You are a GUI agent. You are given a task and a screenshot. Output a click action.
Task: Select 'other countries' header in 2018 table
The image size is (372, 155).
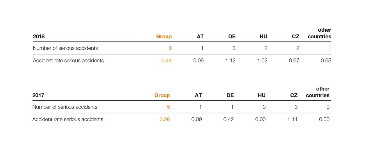click(319, 33)
